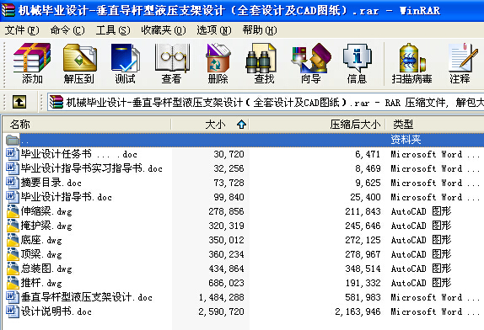
Task: Click packed size value 348,514
Action: coord(363,269)
